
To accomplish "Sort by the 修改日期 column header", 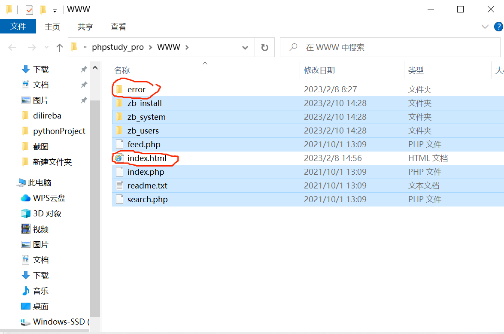I will pyautogui.click(x=319, y=70).
